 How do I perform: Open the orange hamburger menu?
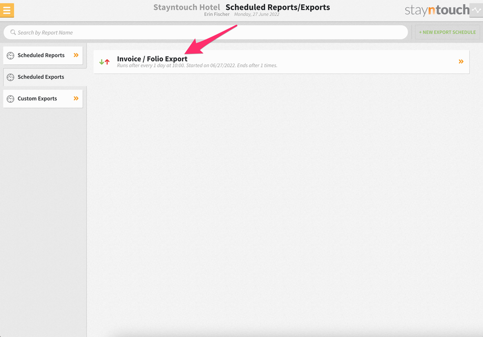pyautogui.click(x=7, y=10)
